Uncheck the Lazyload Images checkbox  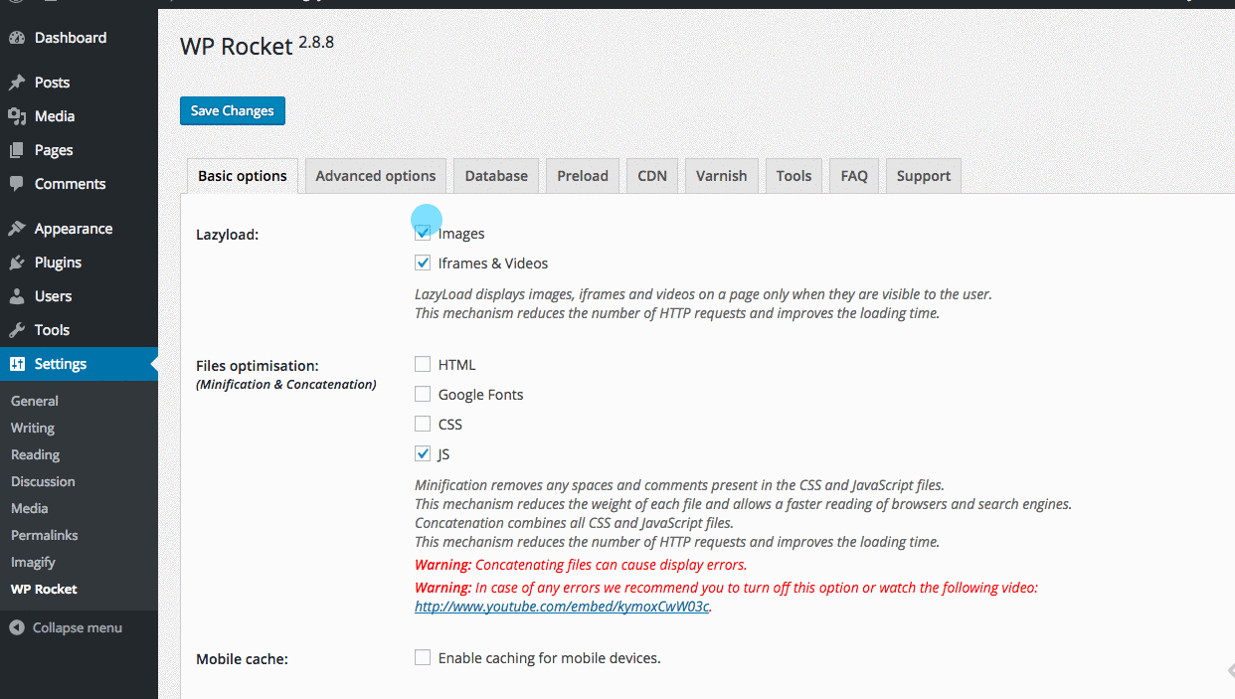click(423, 233)
